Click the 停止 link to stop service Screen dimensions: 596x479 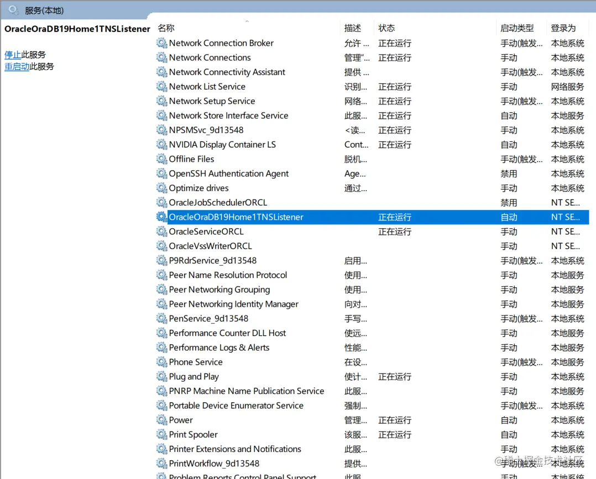coord(13,55)
